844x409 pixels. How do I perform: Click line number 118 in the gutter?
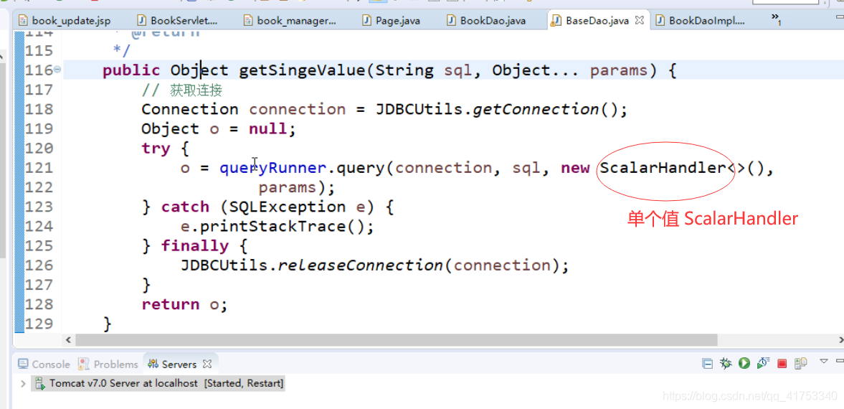39,109
